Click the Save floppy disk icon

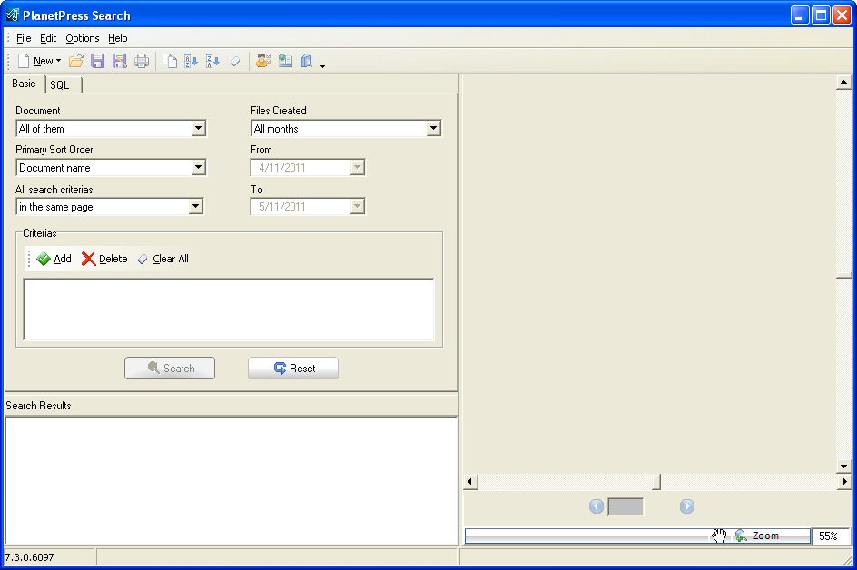click(97, 61)
